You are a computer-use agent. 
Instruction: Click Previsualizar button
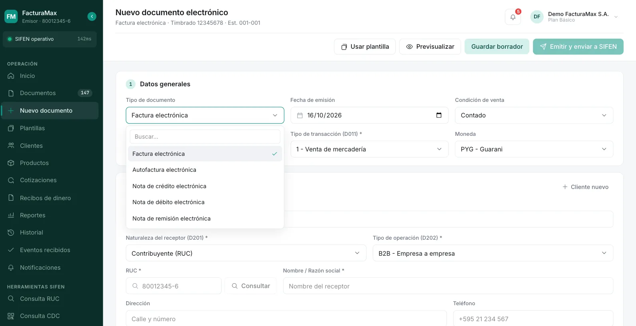[430, 47]
